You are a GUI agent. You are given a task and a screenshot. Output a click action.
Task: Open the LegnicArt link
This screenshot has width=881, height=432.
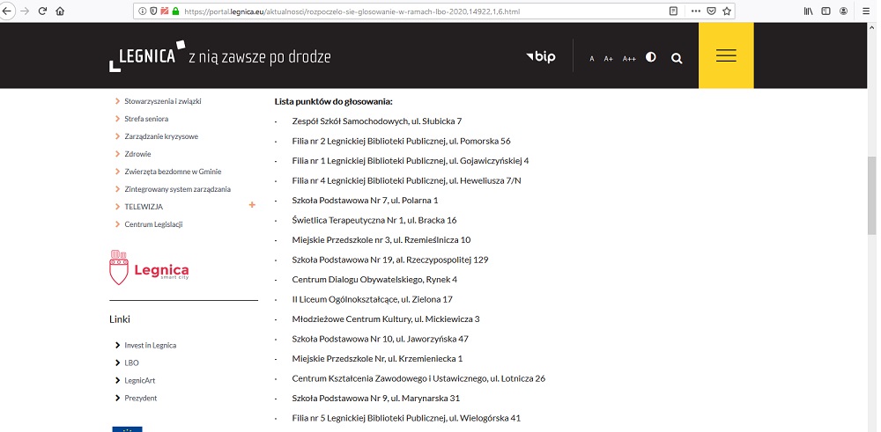pos(139,380)
